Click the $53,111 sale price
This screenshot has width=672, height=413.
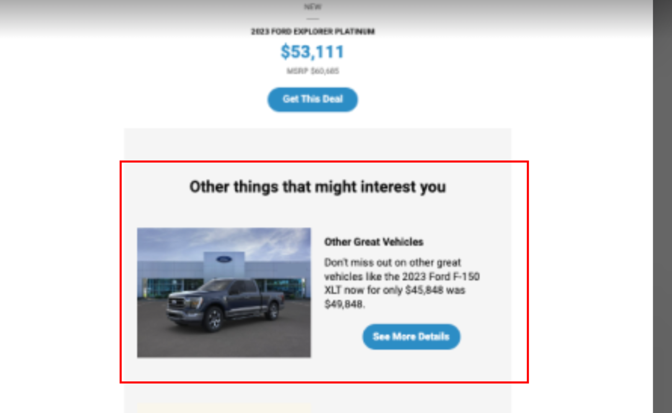click(313, 52)
